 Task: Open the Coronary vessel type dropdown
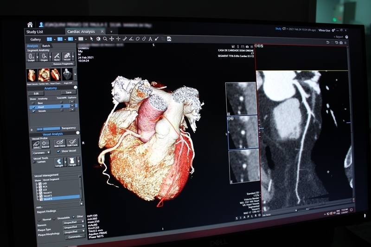coord(42,152)
